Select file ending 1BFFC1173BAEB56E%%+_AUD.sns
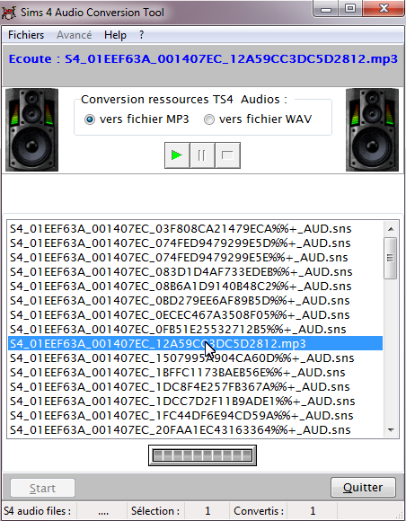This screenshot has height=521, width=406. click(x=195, y=372)
